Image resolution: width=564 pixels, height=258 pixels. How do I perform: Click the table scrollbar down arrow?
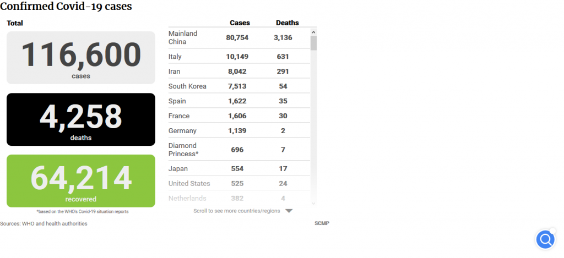click(313, 203)
